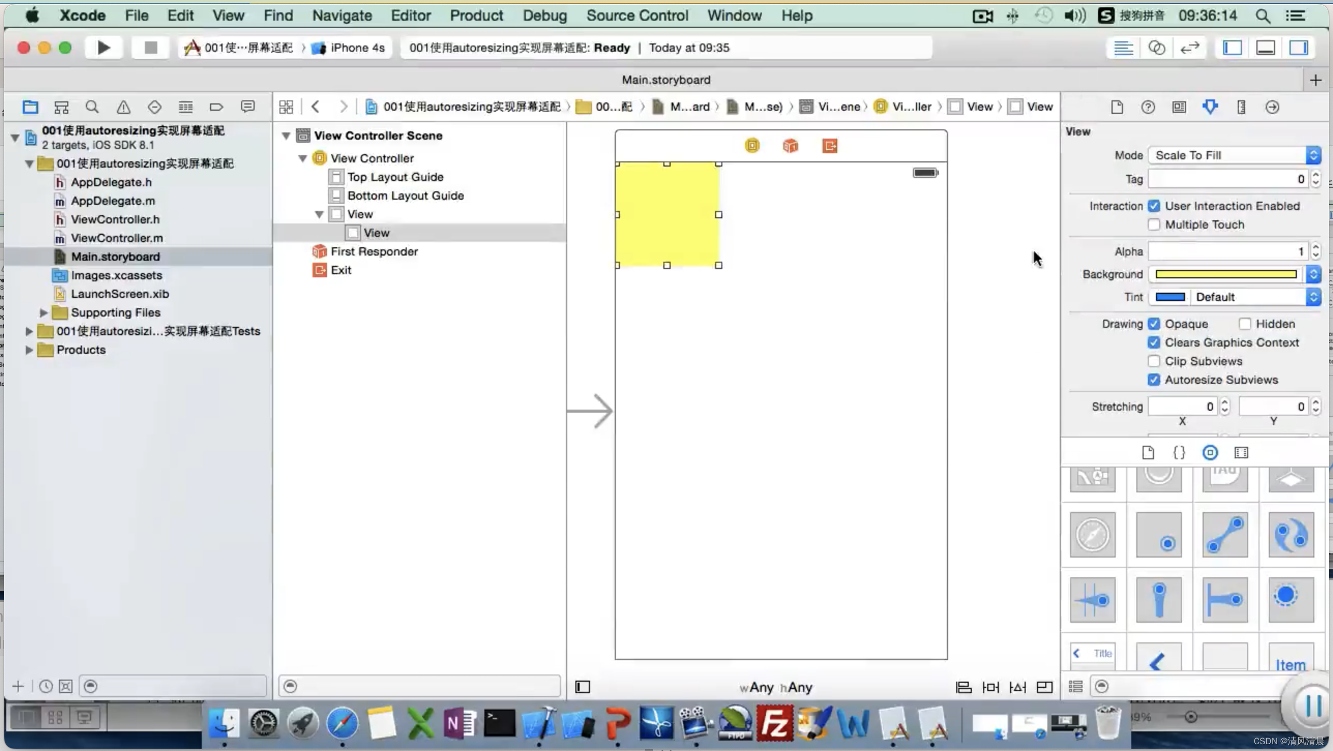Toggle the Clip Subviews checkbox
This screenshot has width=1333, height=751.
(x=1153, y=361)
